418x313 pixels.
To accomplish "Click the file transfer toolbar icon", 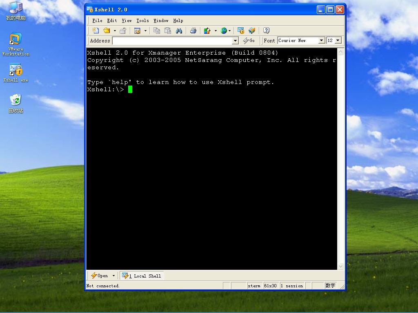I will (x=252, y=31).
